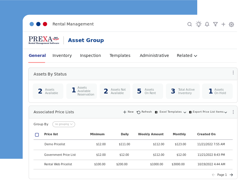Open settings via the gear icon
Image resolution: width=240 pixels, height=181 pixels.
tap(231, 25)
